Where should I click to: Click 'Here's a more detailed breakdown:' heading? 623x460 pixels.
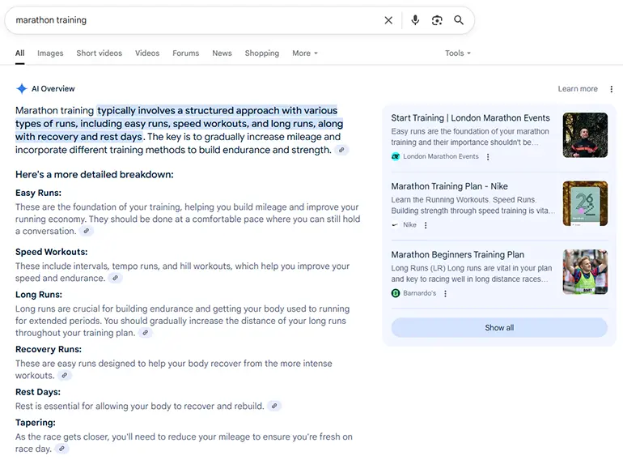coord(95,175)
